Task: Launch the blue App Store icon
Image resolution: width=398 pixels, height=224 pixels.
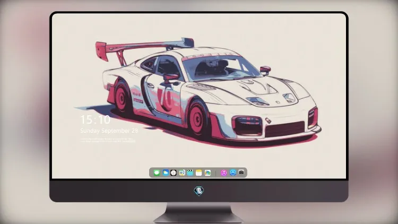Action: point(233,173)
